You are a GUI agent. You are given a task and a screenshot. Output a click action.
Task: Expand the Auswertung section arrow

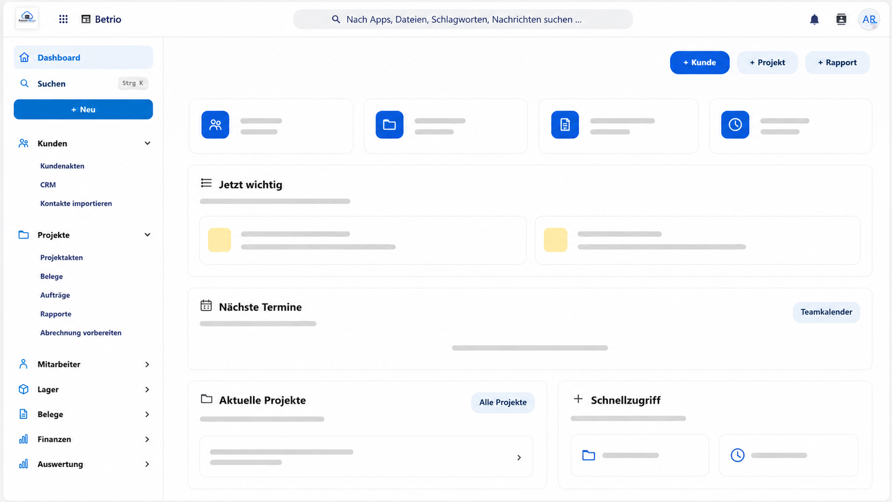pyautogui.click(x=147, y=464)
